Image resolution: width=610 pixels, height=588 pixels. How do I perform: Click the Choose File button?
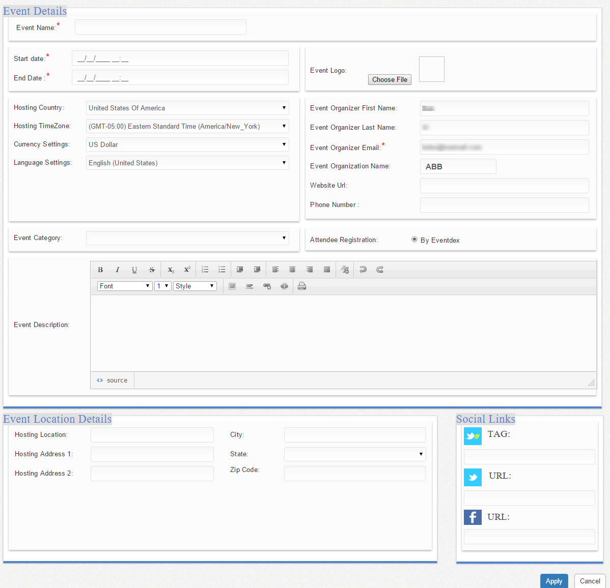click(390, 79)
